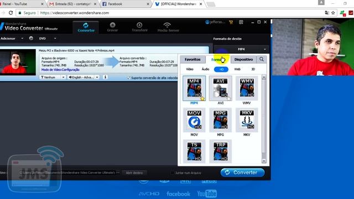The image size is (354, 199).
Task: Click the file info icon
Action: pos(105,77)
